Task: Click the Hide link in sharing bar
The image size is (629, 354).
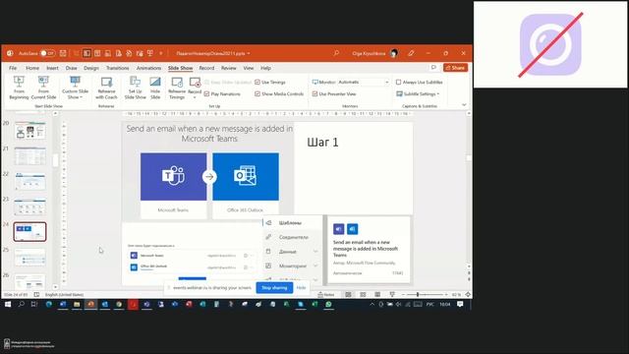Action: (x=301, y=288)
